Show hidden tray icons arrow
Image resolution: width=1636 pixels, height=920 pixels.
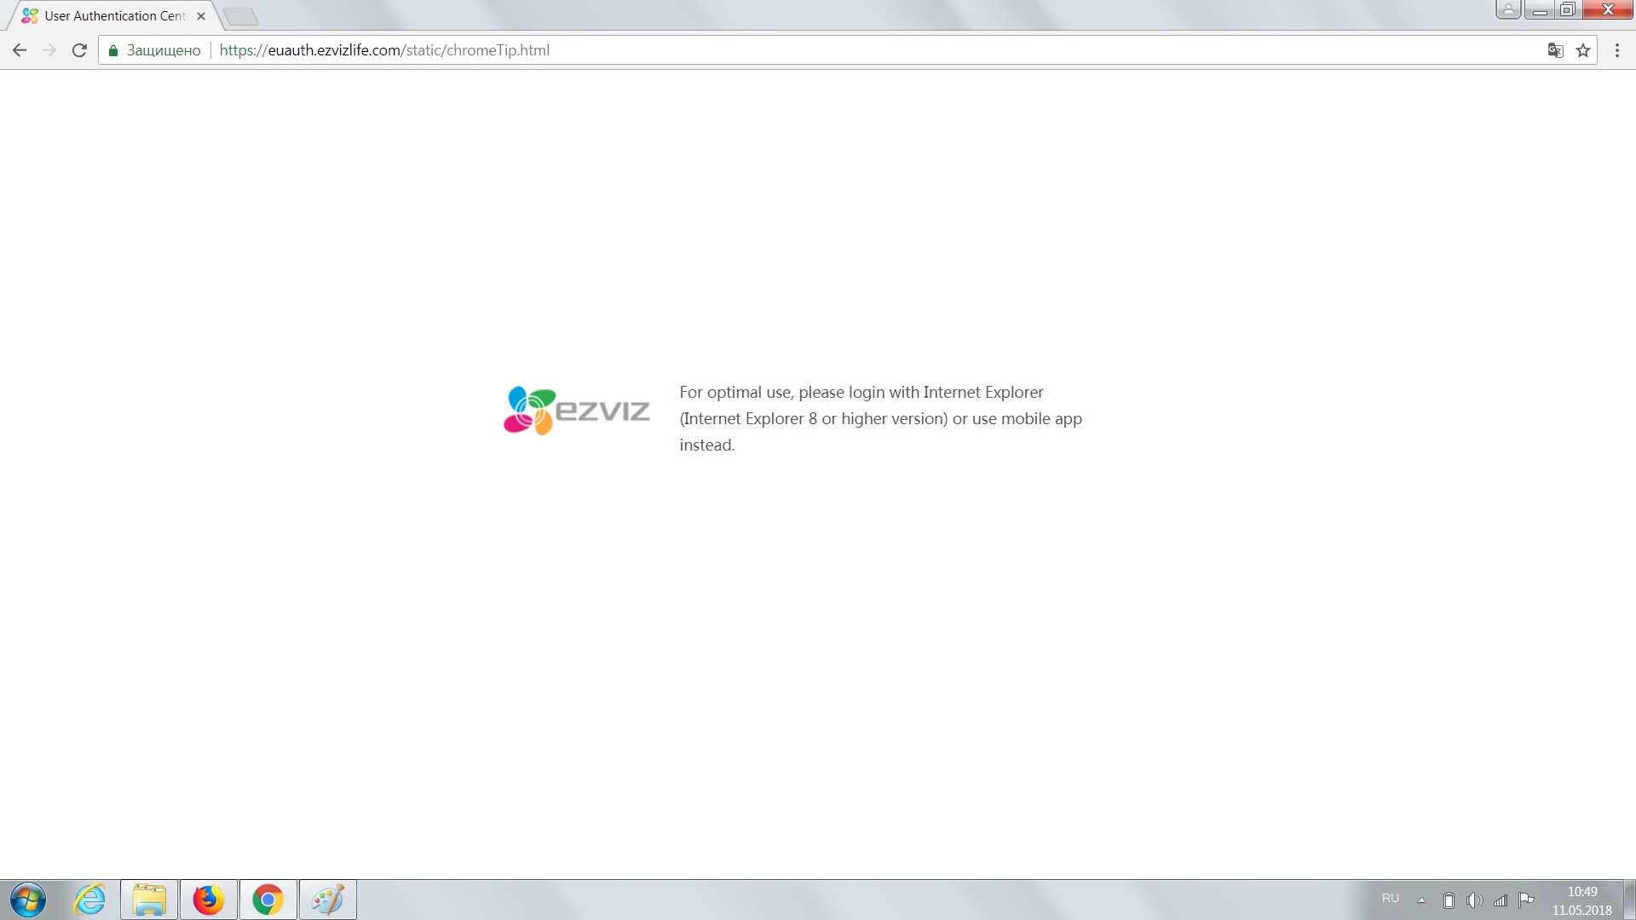[1421, 900]
